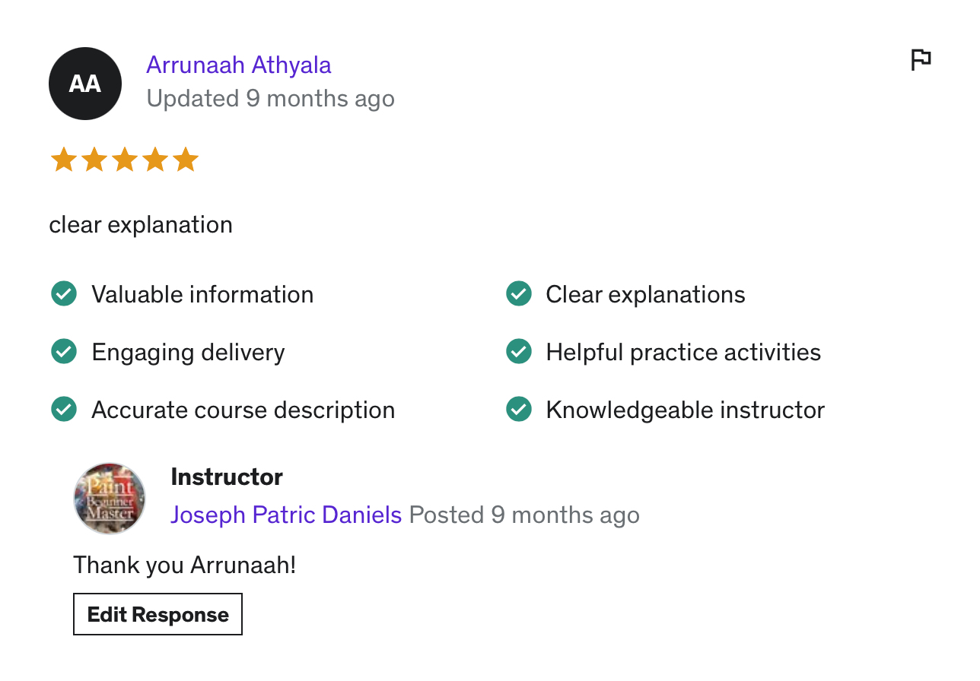This screenshot has width=980, height=681.
Task: Click the Helpful practice activities check icon
Action: point(519,351)
